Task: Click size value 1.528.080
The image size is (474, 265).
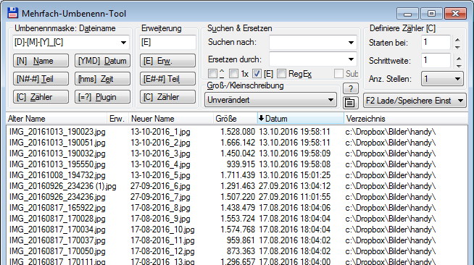Action: click(238, 132)
